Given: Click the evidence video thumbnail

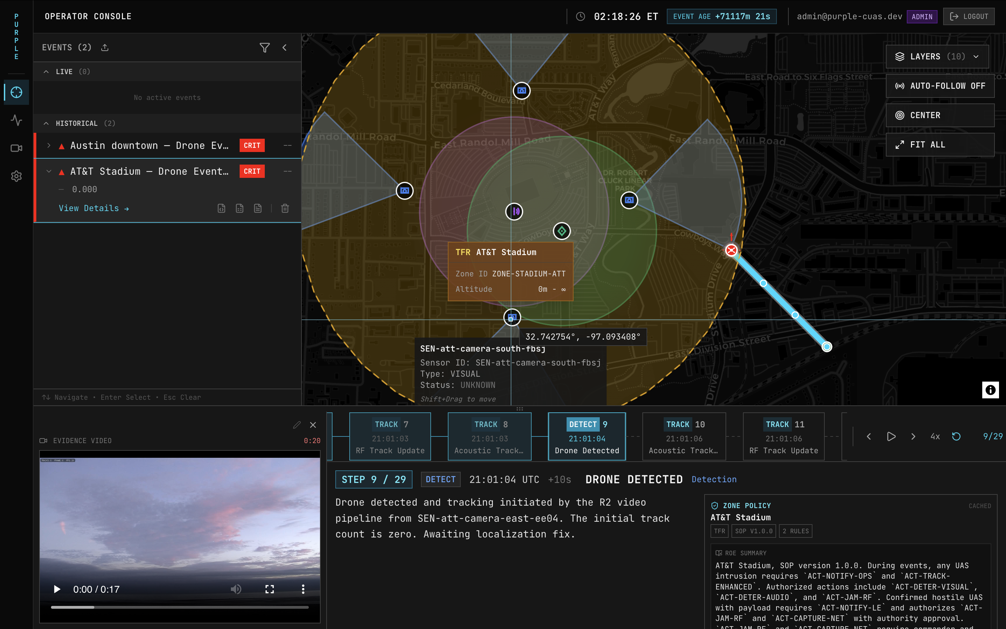Looking at the screenshot, I should point(180,537).
